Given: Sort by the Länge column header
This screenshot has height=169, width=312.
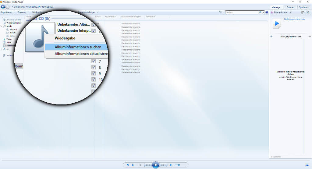Looking at the screenshot, I should tap(98, 17).
